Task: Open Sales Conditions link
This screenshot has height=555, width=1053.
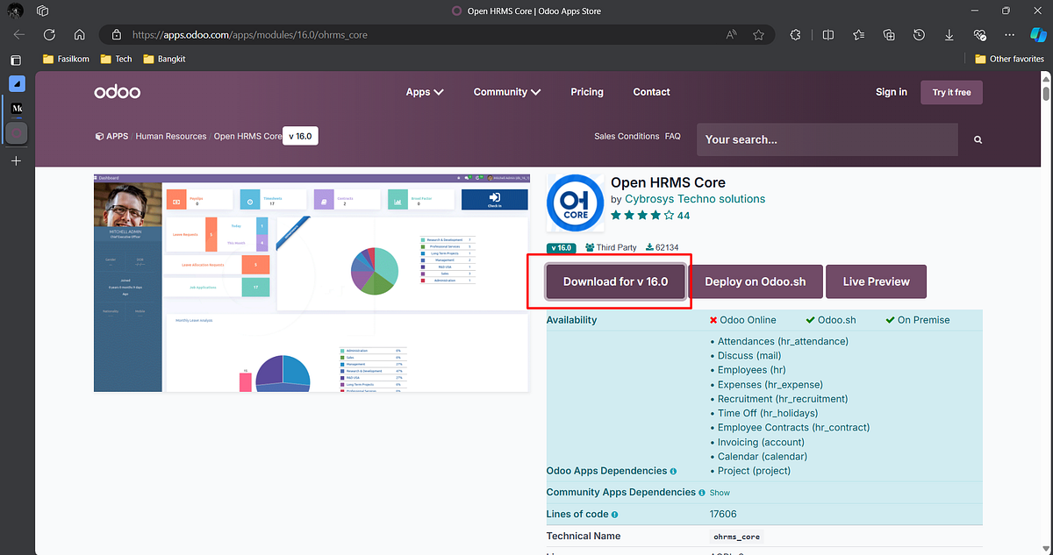Action: 627,137
